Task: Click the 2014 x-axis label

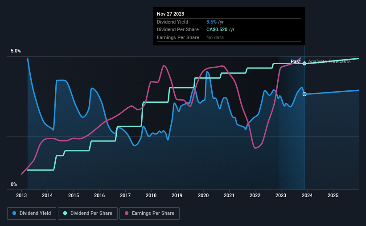Action: tap(47, 195)
